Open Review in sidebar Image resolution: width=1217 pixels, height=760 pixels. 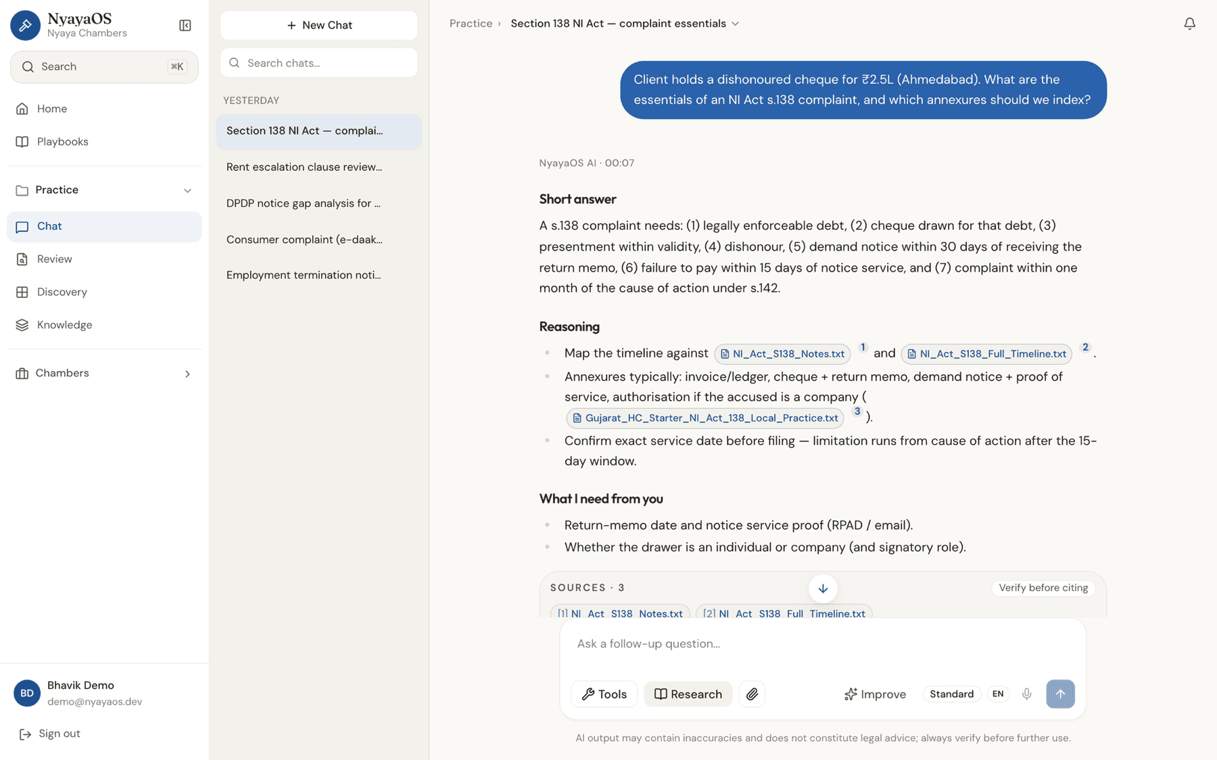pyautogui.click(x=104, y=259)
